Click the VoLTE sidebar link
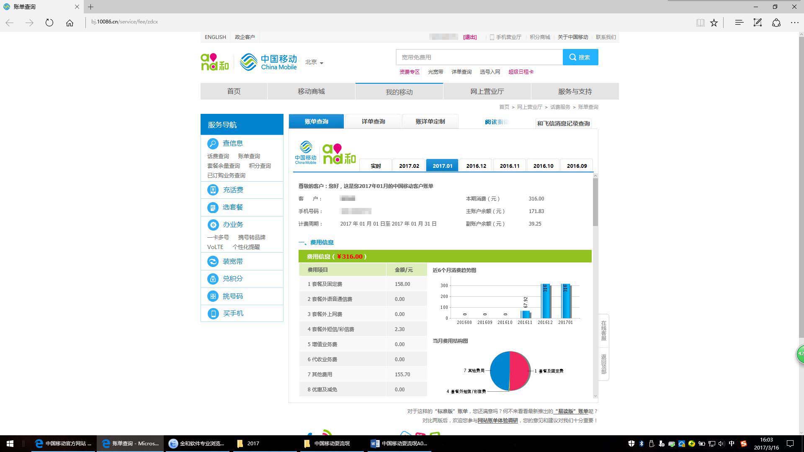 click(x=215, y=247)
